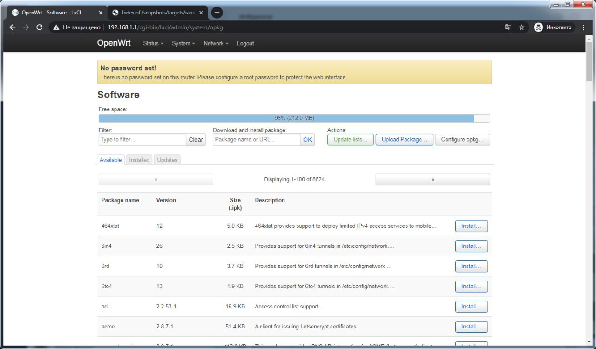Go back with the browser back arrow
Viewport: 596px width, 349px height.
tap(13, 27)
